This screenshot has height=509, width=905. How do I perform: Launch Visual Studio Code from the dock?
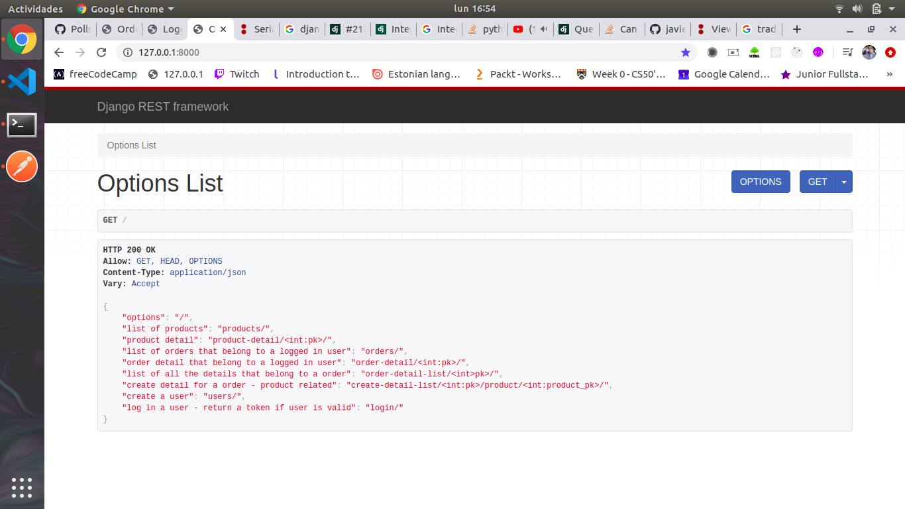[x=22, y=82]
